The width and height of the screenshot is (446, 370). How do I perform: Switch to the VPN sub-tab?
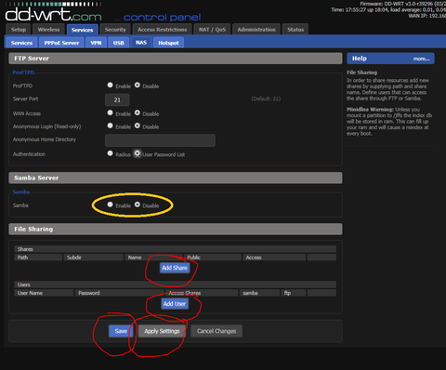pos(96,43)
